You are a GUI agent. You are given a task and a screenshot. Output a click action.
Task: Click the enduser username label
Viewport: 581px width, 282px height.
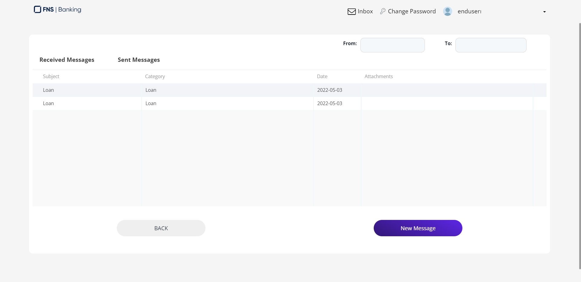click(x=469, y=12)
